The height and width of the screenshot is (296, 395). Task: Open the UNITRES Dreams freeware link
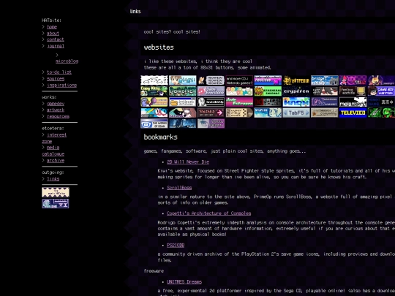tap(184, 282)
